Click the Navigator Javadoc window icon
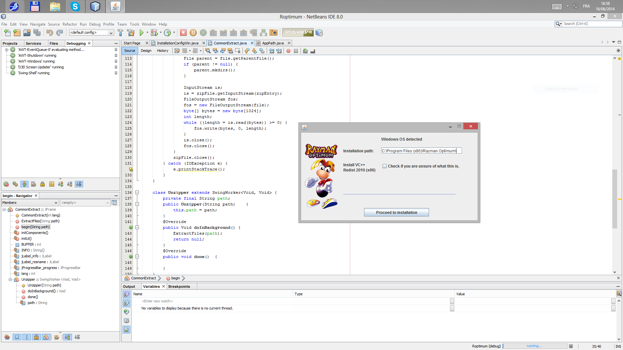Image resolution: width=623 pixels, height=350 pixels. (x=114, y=203)
